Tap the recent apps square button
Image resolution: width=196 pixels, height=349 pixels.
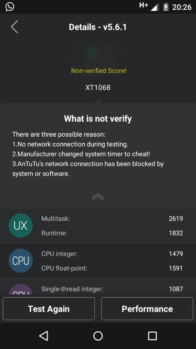point(152,336)
